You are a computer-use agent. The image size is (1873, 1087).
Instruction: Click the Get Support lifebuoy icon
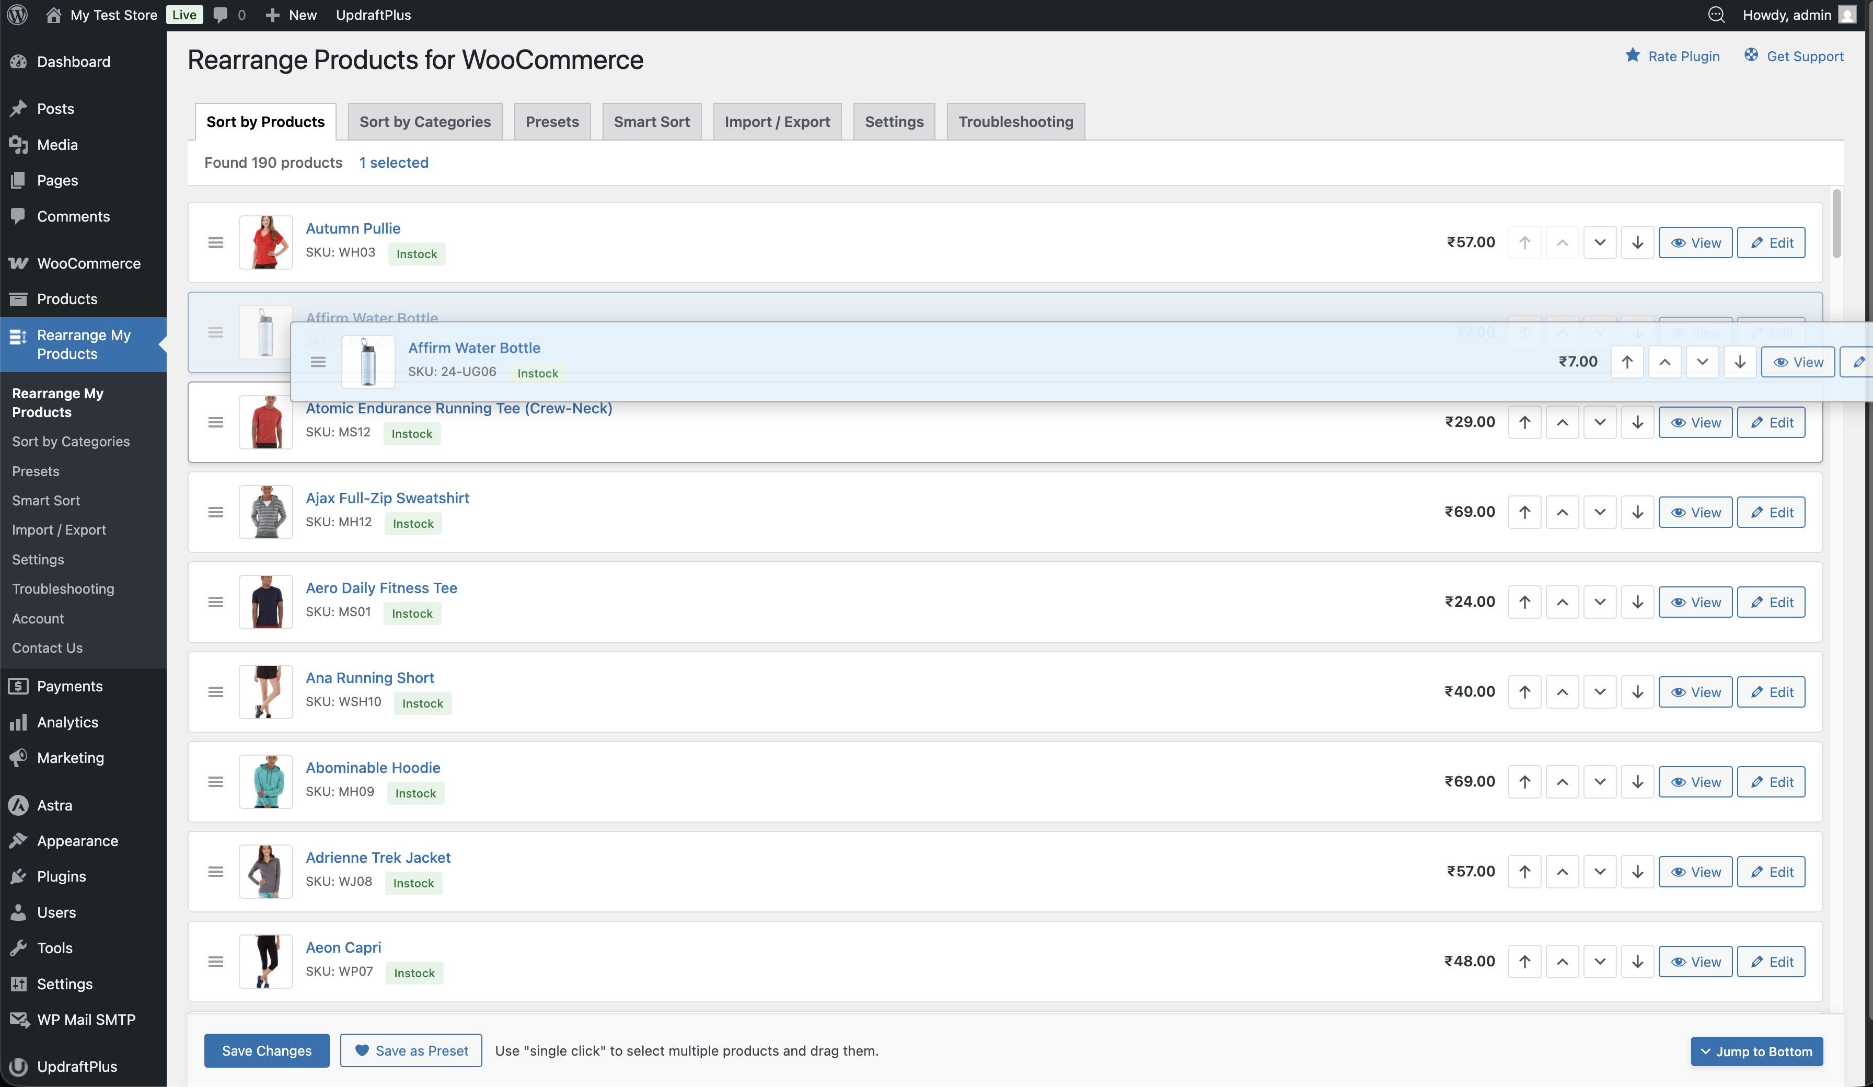(x=1751, y=55)
